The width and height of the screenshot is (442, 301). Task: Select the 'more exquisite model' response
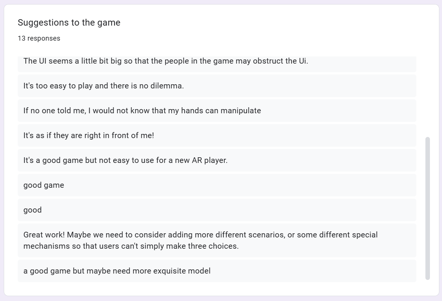(x=217, y=271)
